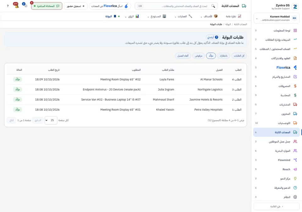Click Petra Valley Hospitals cell
The image size is (302, 212).
208,110
